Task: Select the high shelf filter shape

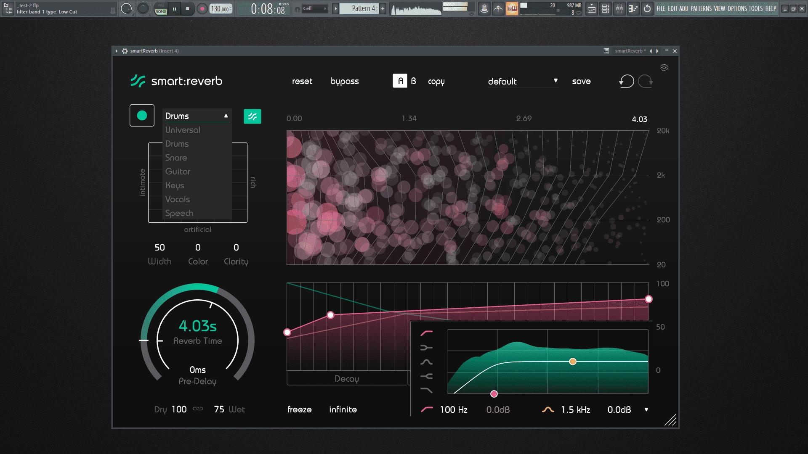Action: click(x=426, y=376)
